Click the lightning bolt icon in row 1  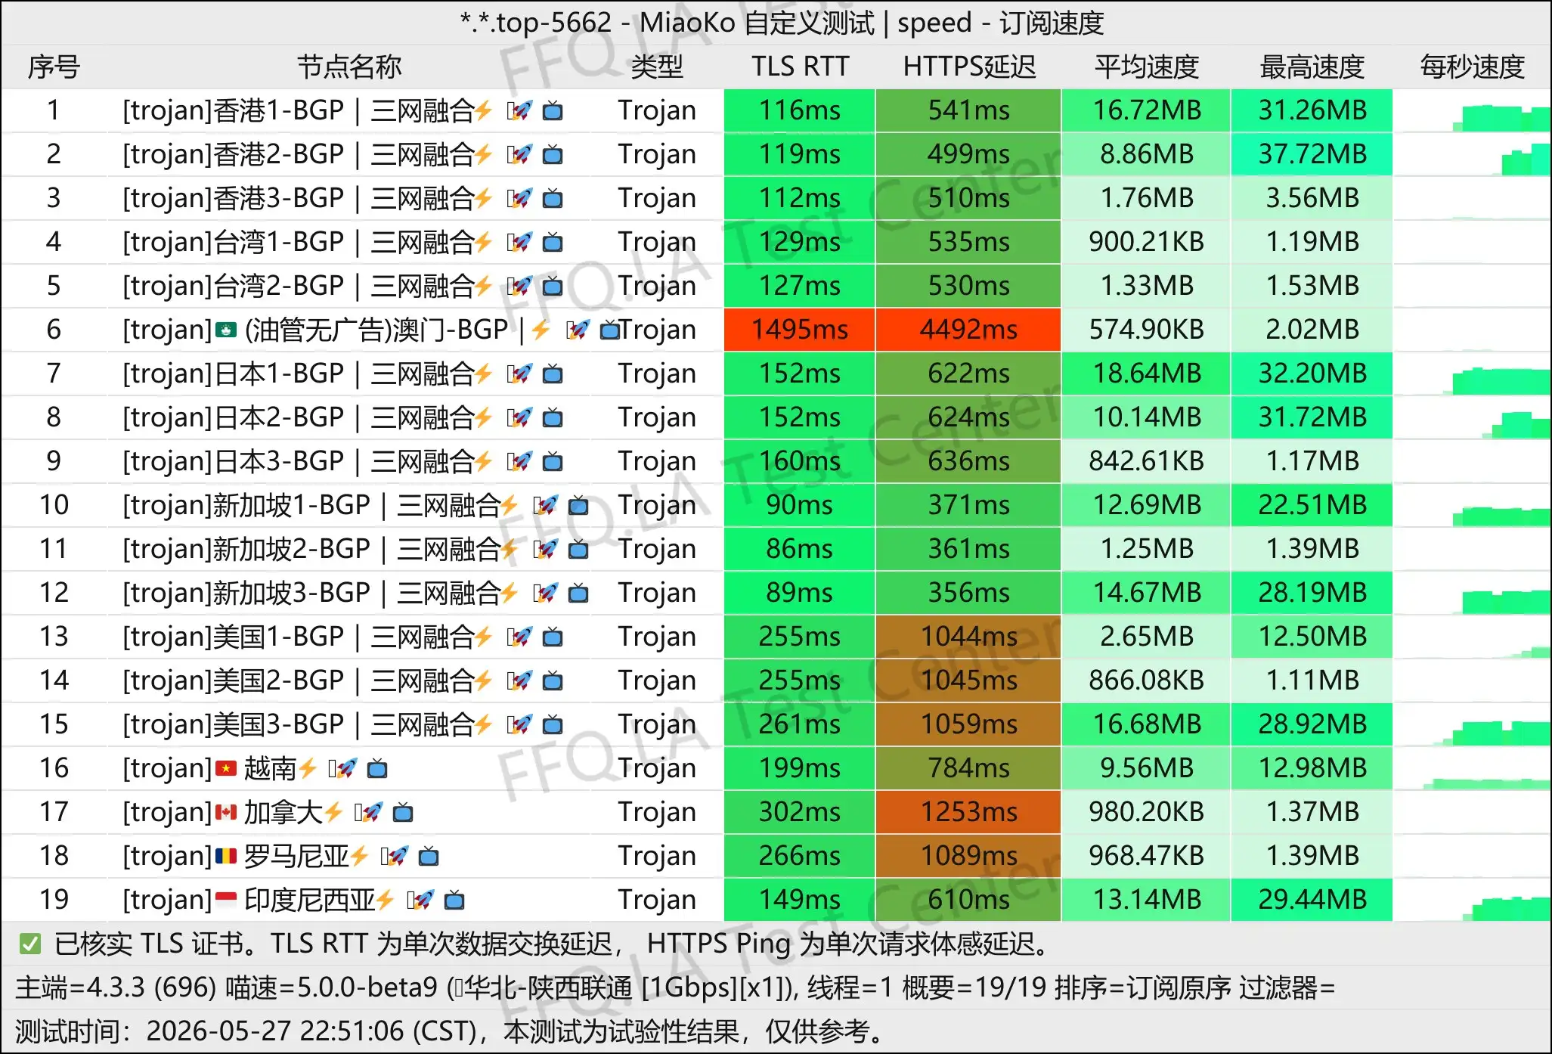(484, 111)
